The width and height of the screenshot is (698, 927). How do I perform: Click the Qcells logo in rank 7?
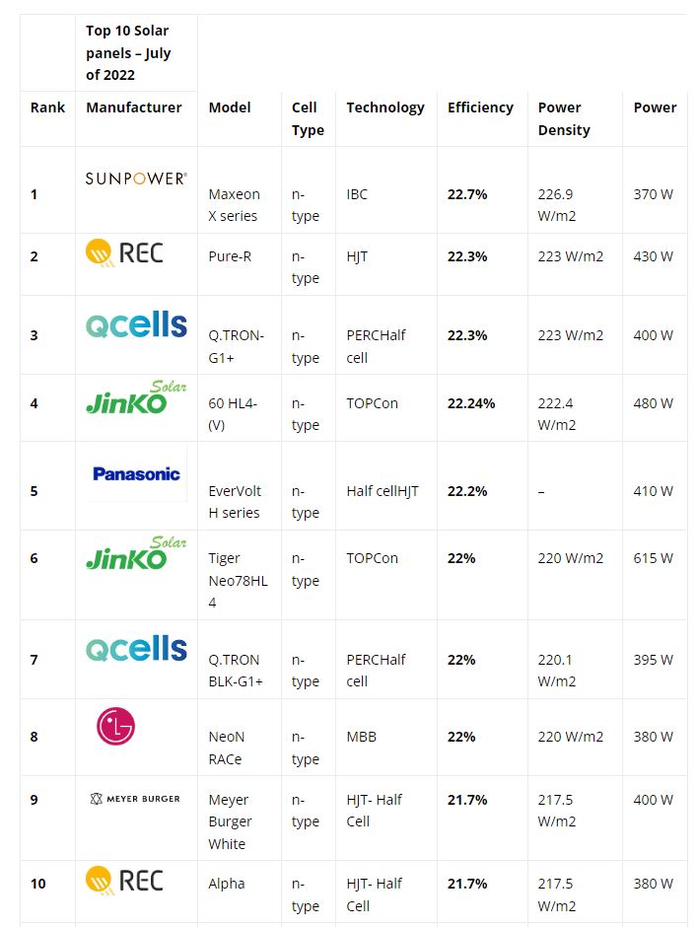(136, 648)
